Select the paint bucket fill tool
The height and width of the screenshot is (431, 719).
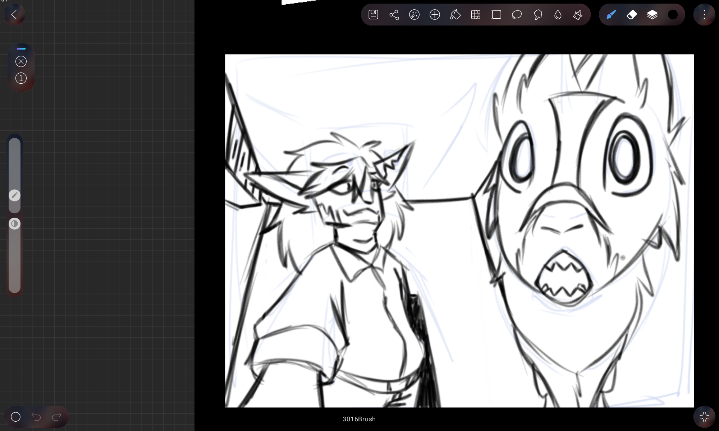(x=455, y=15)
